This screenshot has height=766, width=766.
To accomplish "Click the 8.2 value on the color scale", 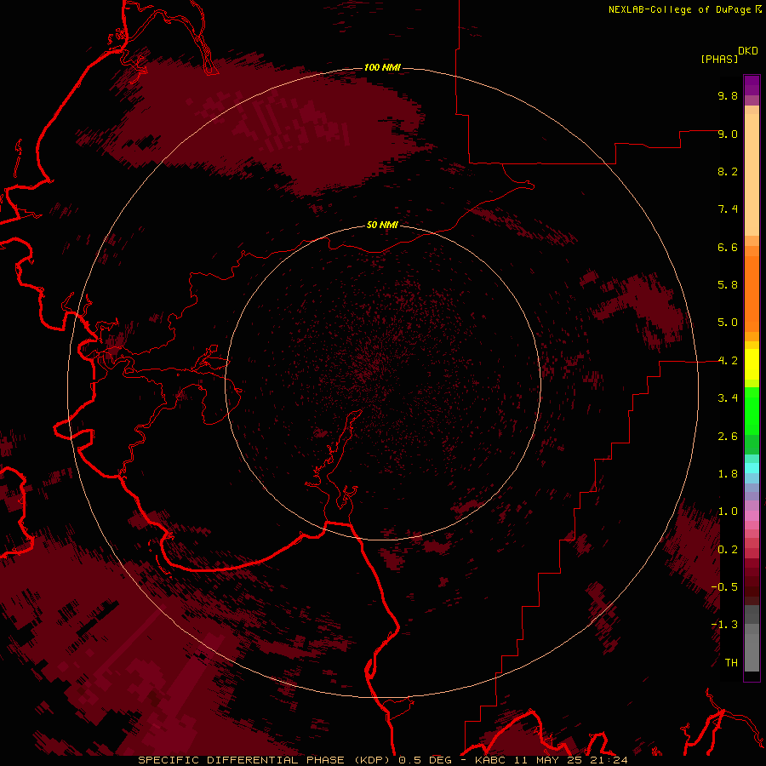I will tap(728, 171).
